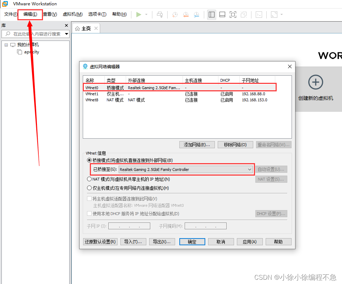Click the send Ctrl+Alt+Del toolbar icon
The height and width of the screenshot is (284, 342).
click(160, 15)
